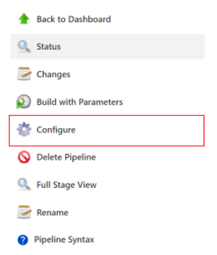Screen dimensions: 217x255
Task: Click the Full Stage View magnifier icon
Action: (x=24, y=185)
